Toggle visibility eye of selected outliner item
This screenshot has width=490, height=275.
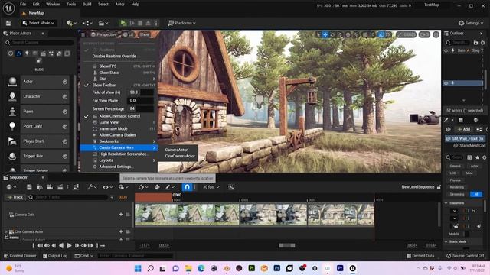pyautogui.click(x=446, y=83)
